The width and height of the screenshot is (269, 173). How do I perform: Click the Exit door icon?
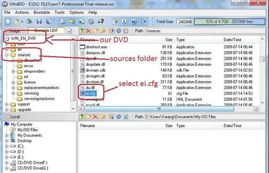(144, 21)
